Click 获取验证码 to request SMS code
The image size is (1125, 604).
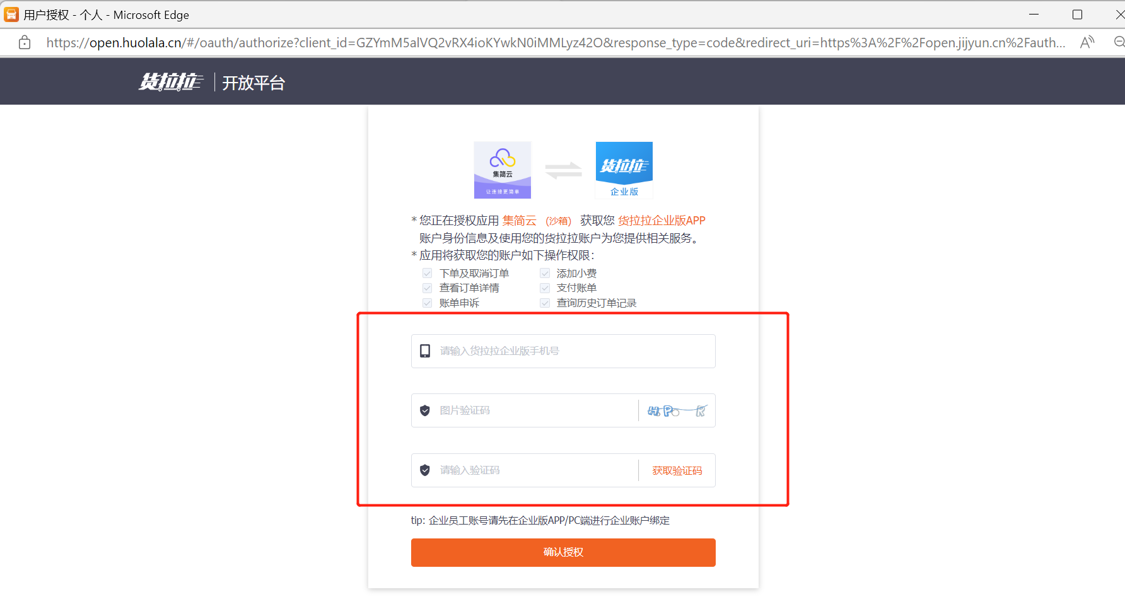pos(677,470)
